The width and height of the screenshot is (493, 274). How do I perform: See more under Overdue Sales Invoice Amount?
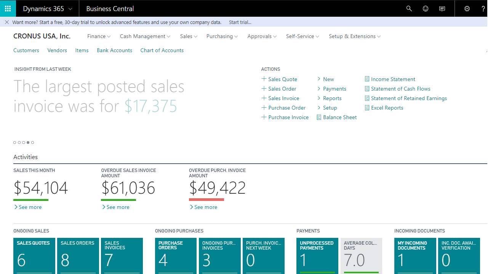coord(115,207)
